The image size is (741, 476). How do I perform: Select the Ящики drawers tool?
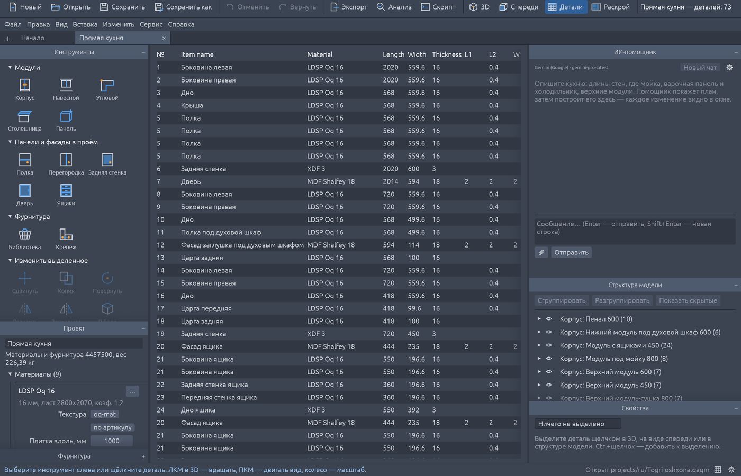pyautogui.click(x=66, y=195)
